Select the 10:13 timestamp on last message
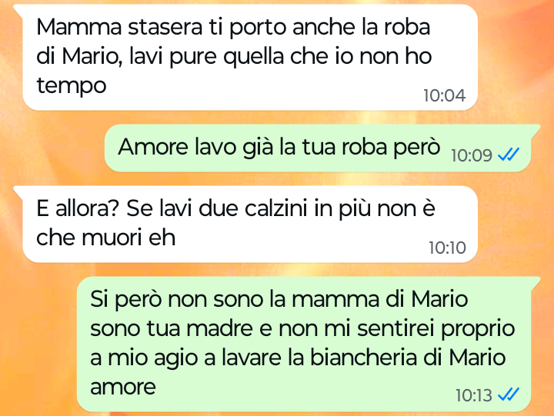This screenshot has width=554, height=416. click(x=474, y=395)
